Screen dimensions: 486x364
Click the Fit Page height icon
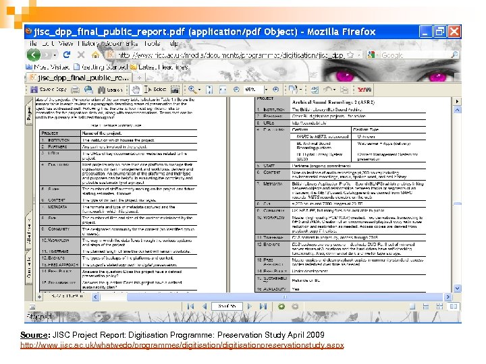tap(209, 90)
